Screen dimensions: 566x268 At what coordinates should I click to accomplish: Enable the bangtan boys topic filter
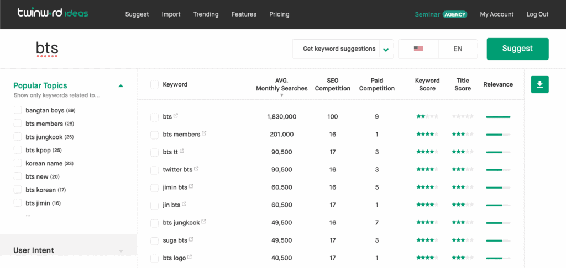[18, 110]
